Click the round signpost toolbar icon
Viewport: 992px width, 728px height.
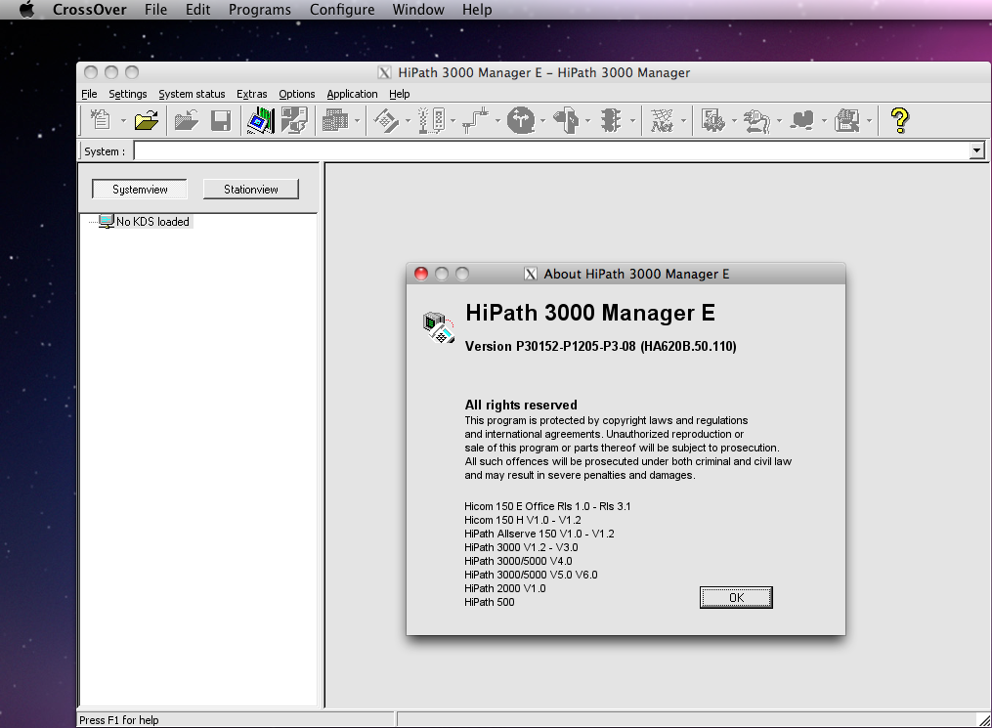point(521,120)
